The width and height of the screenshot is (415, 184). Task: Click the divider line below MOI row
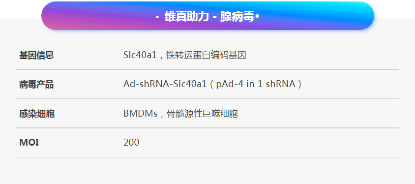207,157
